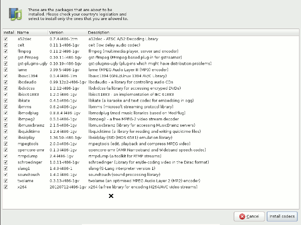
Task: Uncheck the celt package checkbox
Action: tap(6, 45)
